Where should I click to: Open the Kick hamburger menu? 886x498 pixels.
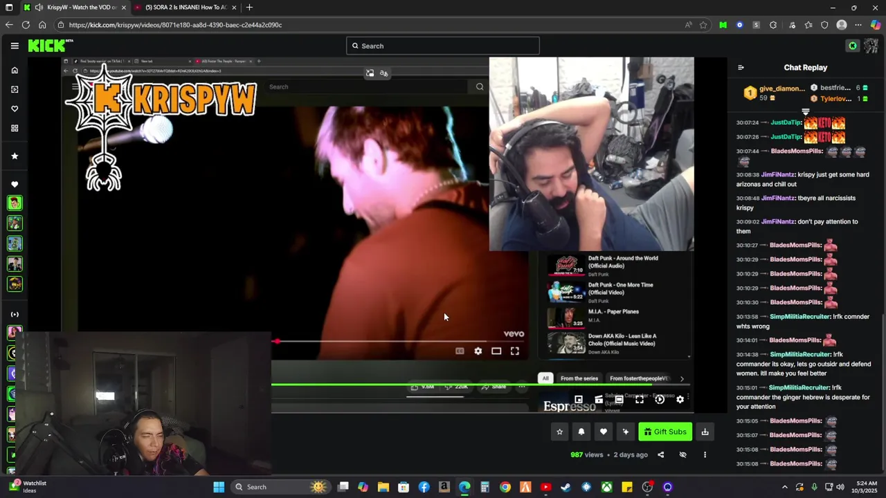[x=15, y=46]
